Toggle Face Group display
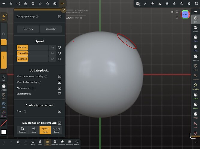200x149 pixels. [70, 142]
